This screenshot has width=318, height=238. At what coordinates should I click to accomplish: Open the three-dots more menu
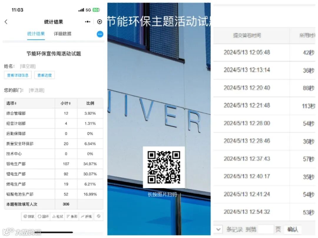[x=88, y=22]
